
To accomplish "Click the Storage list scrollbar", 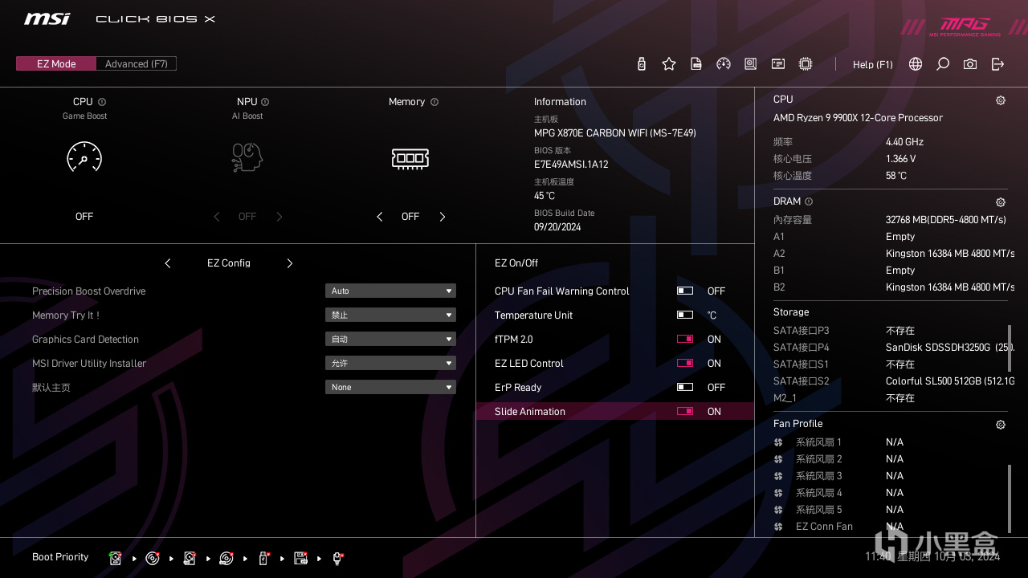I will click(x=1010, y=348).
